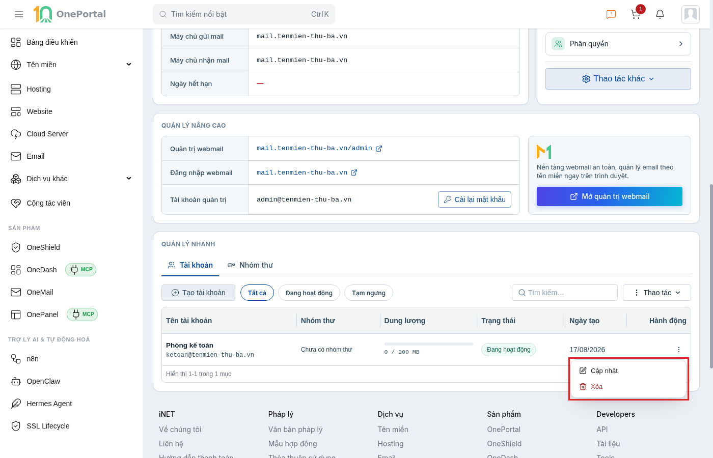This screenshot has height=458, width=713.
Task: Open footer Dịch vụ link Tên miền
Action: click(x=393, y=430)
